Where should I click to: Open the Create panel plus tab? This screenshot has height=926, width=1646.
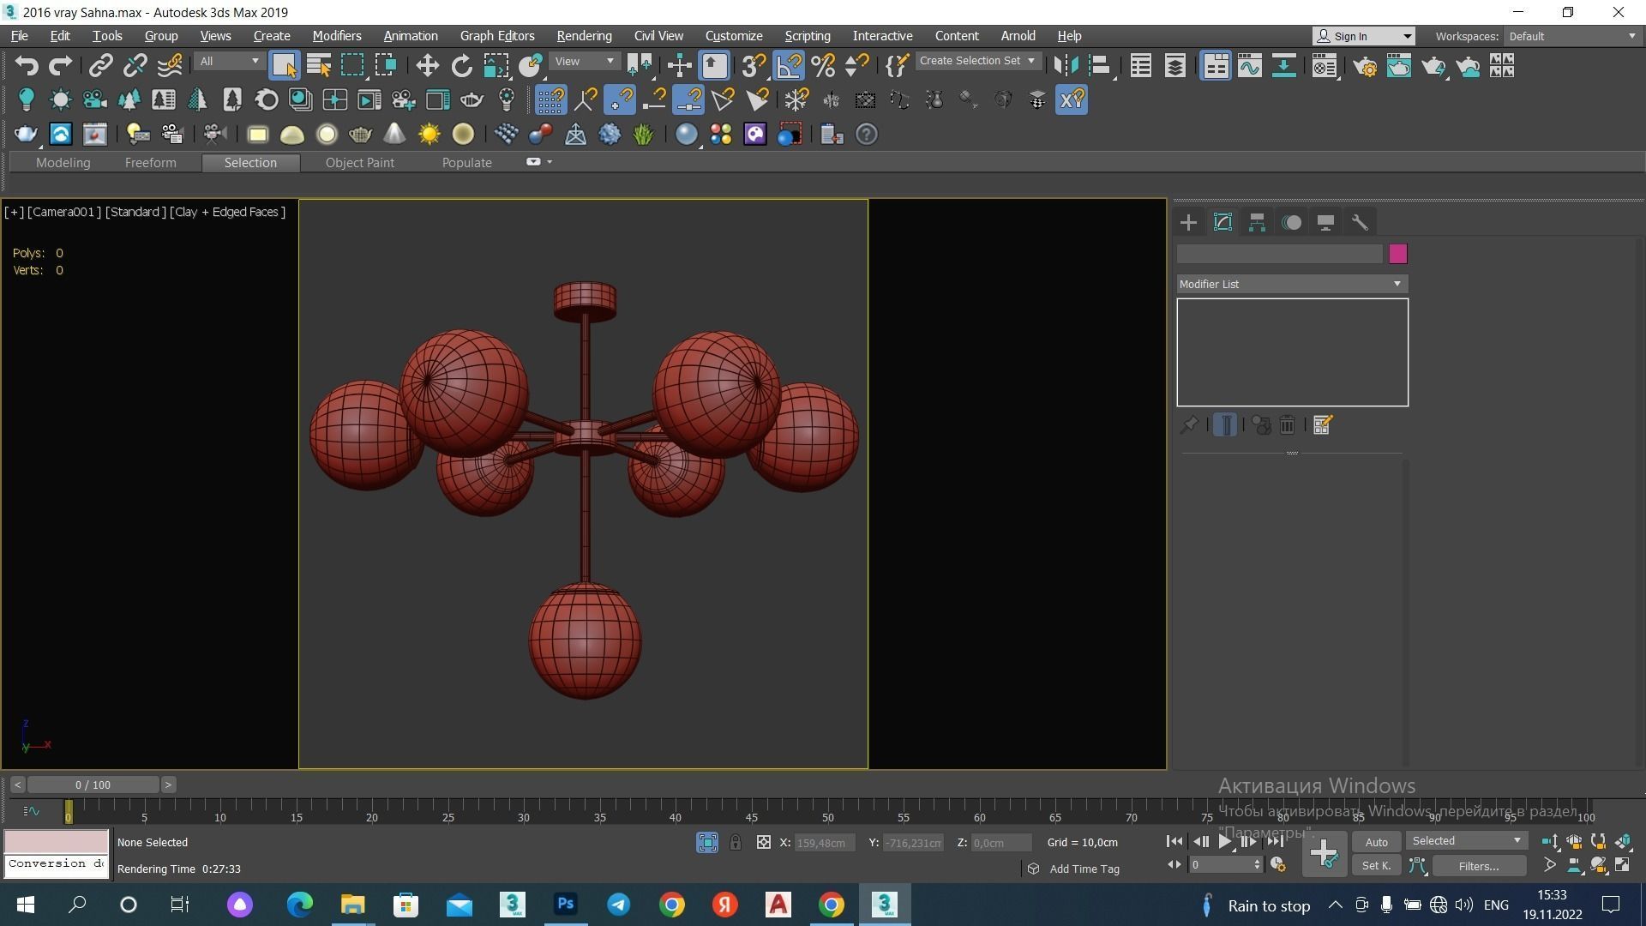click(x=1188, y=223)
